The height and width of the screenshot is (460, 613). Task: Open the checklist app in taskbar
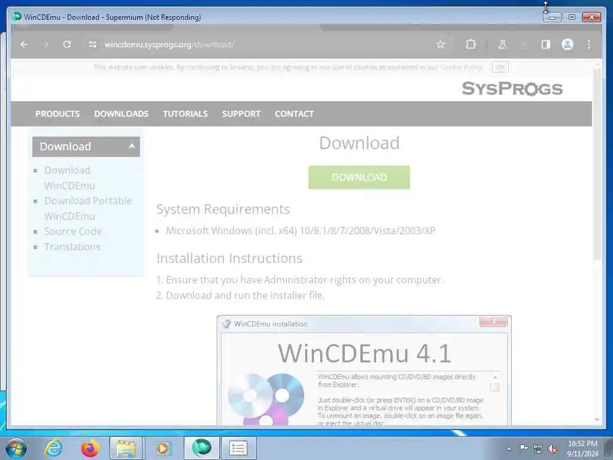click(x=238, y=448)
